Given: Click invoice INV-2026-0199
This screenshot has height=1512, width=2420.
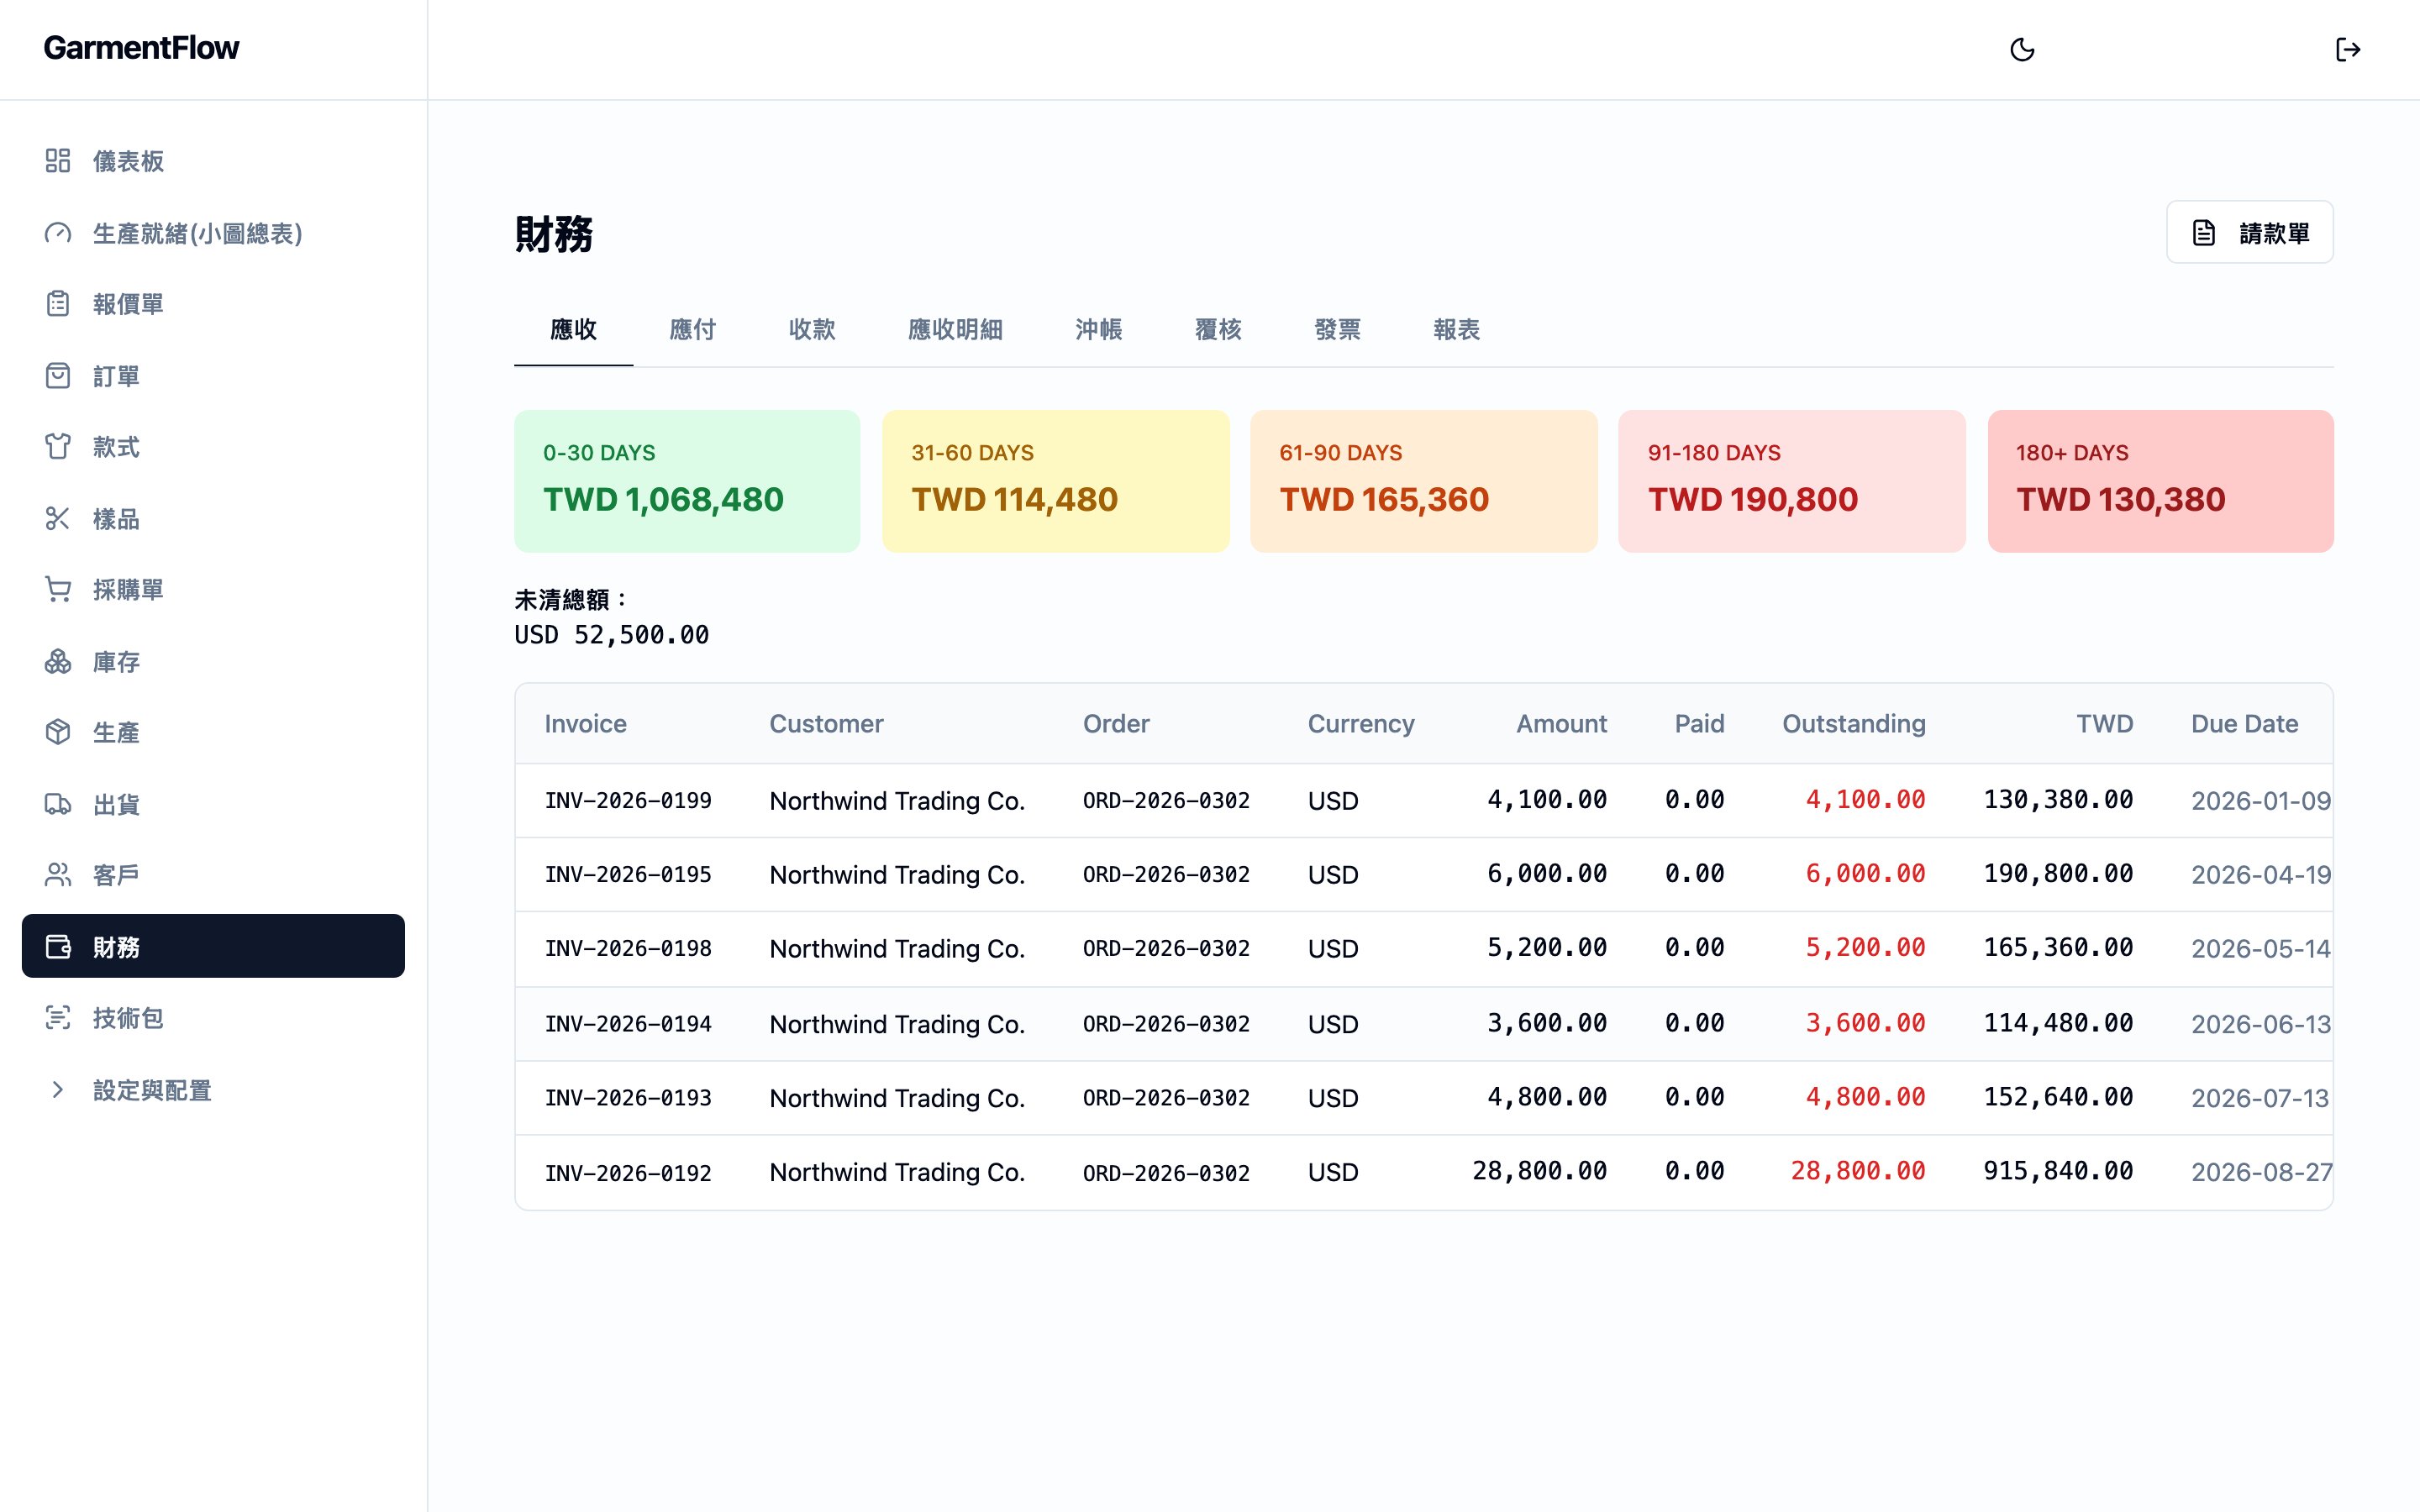Looking at the screenshot, I should [628, 801].
